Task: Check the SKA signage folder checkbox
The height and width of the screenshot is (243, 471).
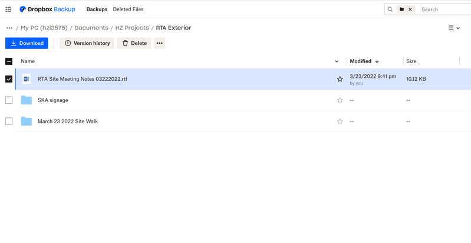Action: click(x=9, y=100)
